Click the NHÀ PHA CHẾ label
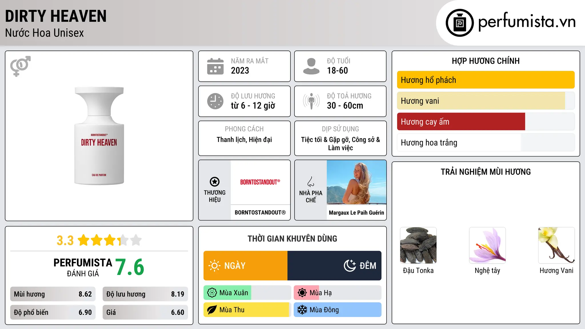Image resolution: width=585 pixels, height=329 pixels. (311, 196)
